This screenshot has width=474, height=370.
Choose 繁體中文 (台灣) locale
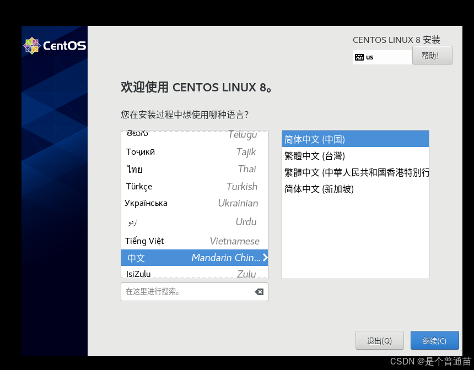click(x=355, y=156)
